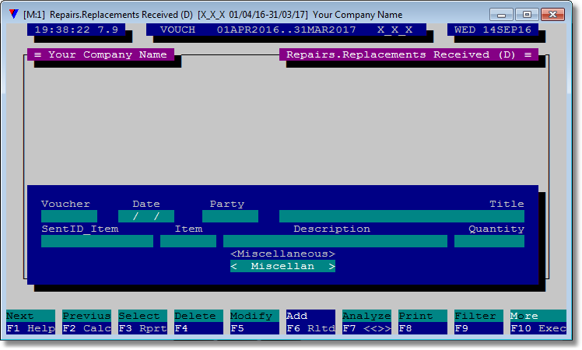Viewport: 582px width, 350px height.
Task: Click the Print F8 function key
Action: [422, 322]
